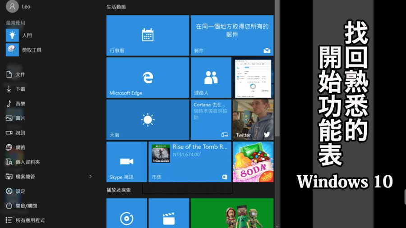Click the 最常使用 section label
This screenshot has width=406, height=228.
[15, 23]
